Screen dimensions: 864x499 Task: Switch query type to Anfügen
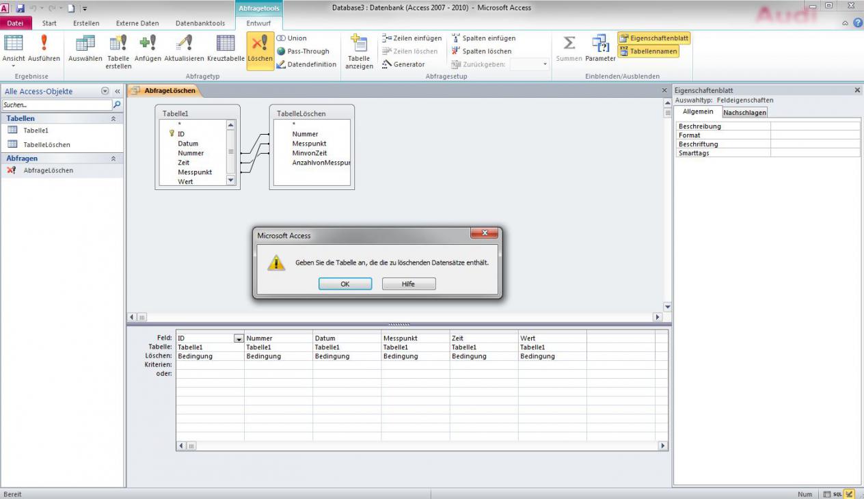click(x=148, y=49)
